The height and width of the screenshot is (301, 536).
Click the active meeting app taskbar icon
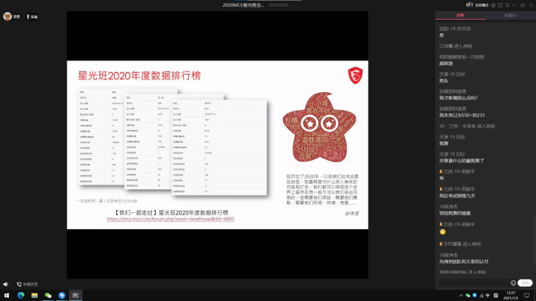pyautogui.click(x=76, y=295)
